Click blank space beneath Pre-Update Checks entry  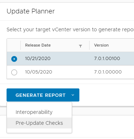tap(39, 131)
